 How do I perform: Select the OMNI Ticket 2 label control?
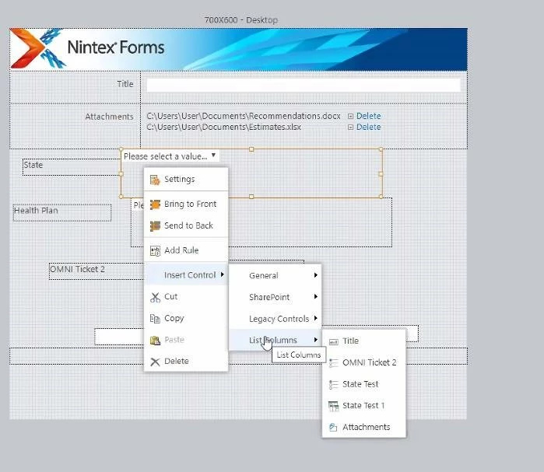click(x=97, y=271)
